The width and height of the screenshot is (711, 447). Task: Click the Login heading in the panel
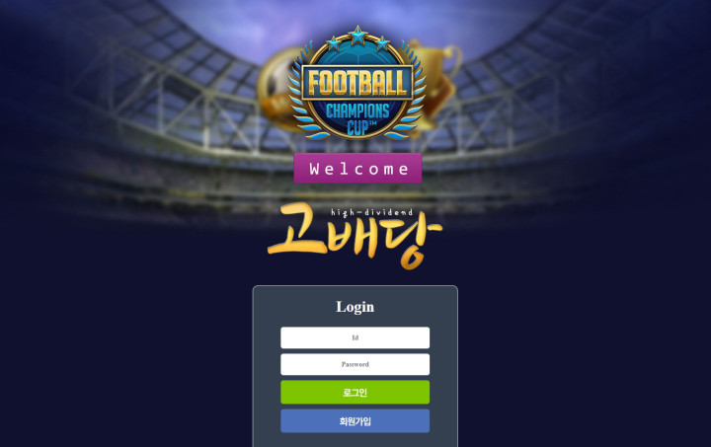point(355,307)
